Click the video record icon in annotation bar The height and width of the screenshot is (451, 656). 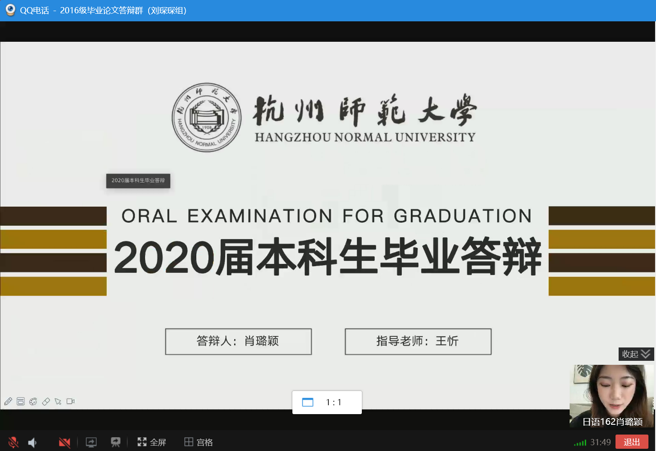click(x=70, y=401)
